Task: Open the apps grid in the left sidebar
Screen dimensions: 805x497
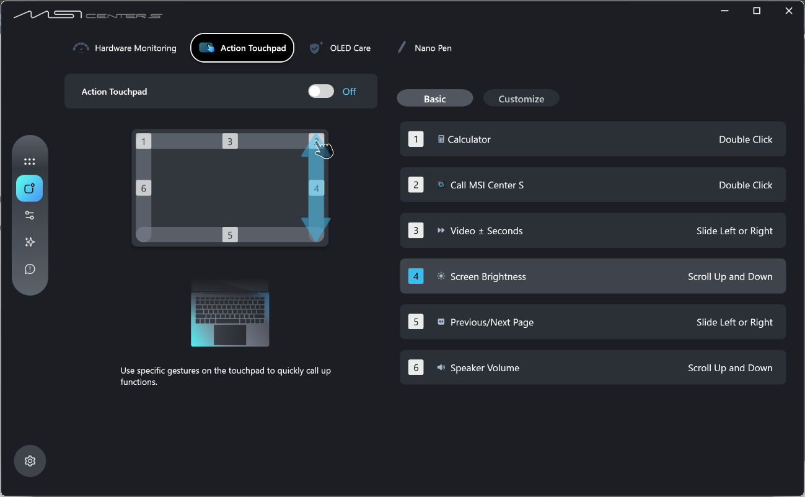Action: coord(29,162)
